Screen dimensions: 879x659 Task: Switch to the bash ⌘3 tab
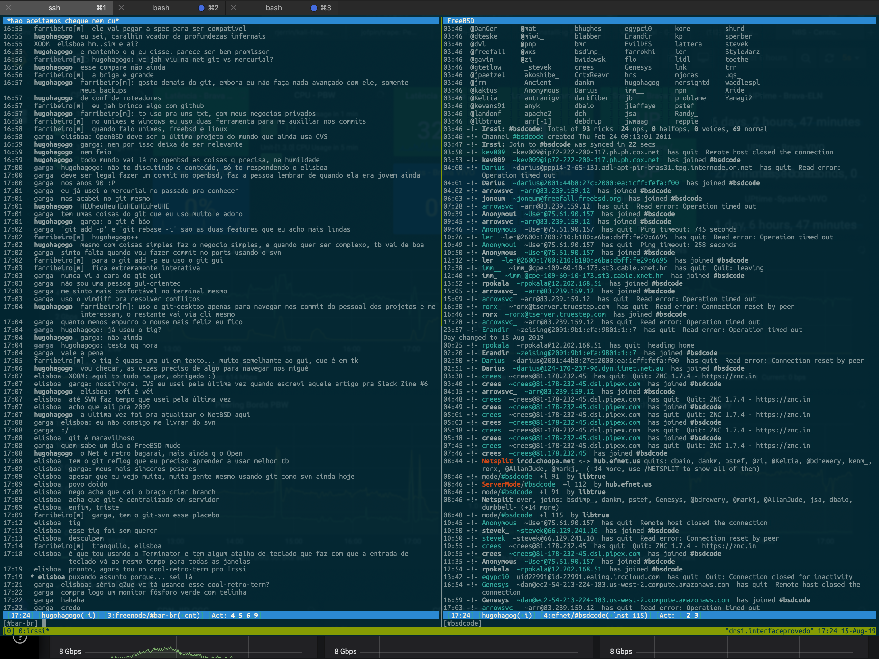pos(281,7)
